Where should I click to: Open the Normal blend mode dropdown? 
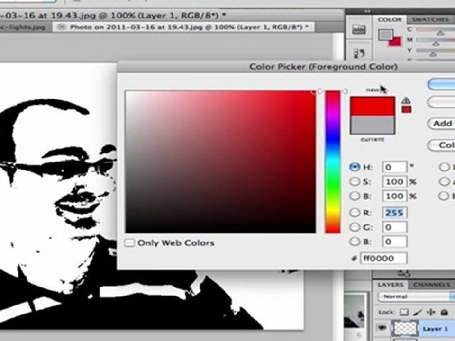417,296
